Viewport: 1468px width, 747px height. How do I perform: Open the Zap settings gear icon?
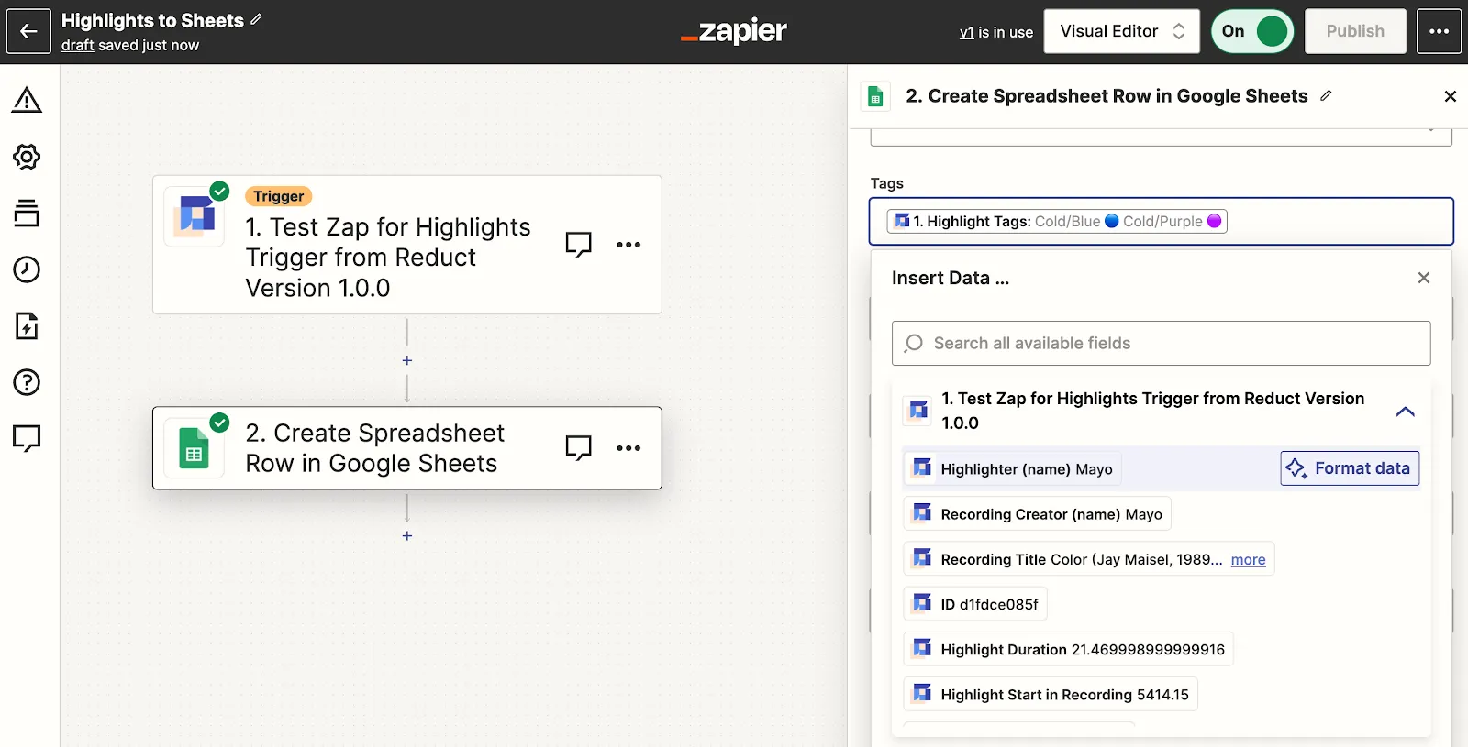[27, 157]
